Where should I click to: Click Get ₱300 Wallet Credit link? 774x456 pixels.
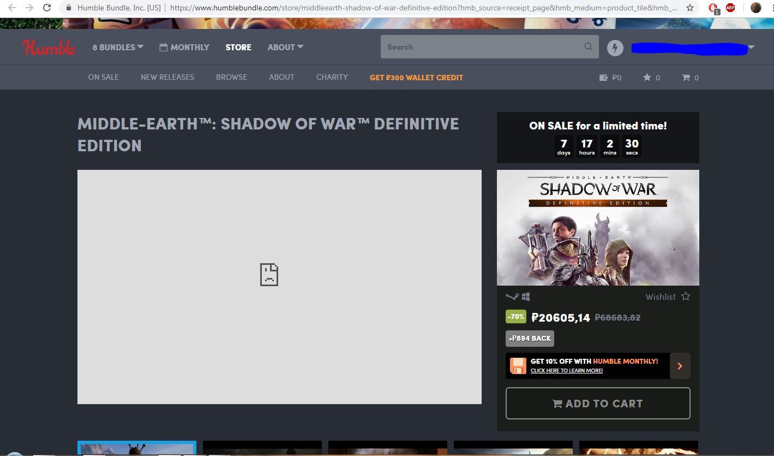(x=416, y=78)
